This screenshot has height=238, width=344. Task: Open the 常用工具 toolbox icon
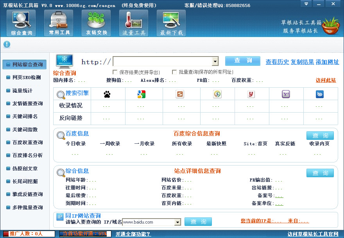(59, 23)
